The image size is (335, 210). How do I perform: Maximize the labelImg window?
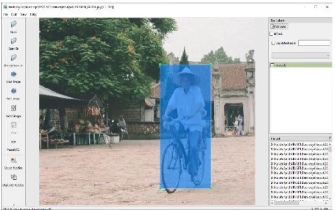coord(316,7)
